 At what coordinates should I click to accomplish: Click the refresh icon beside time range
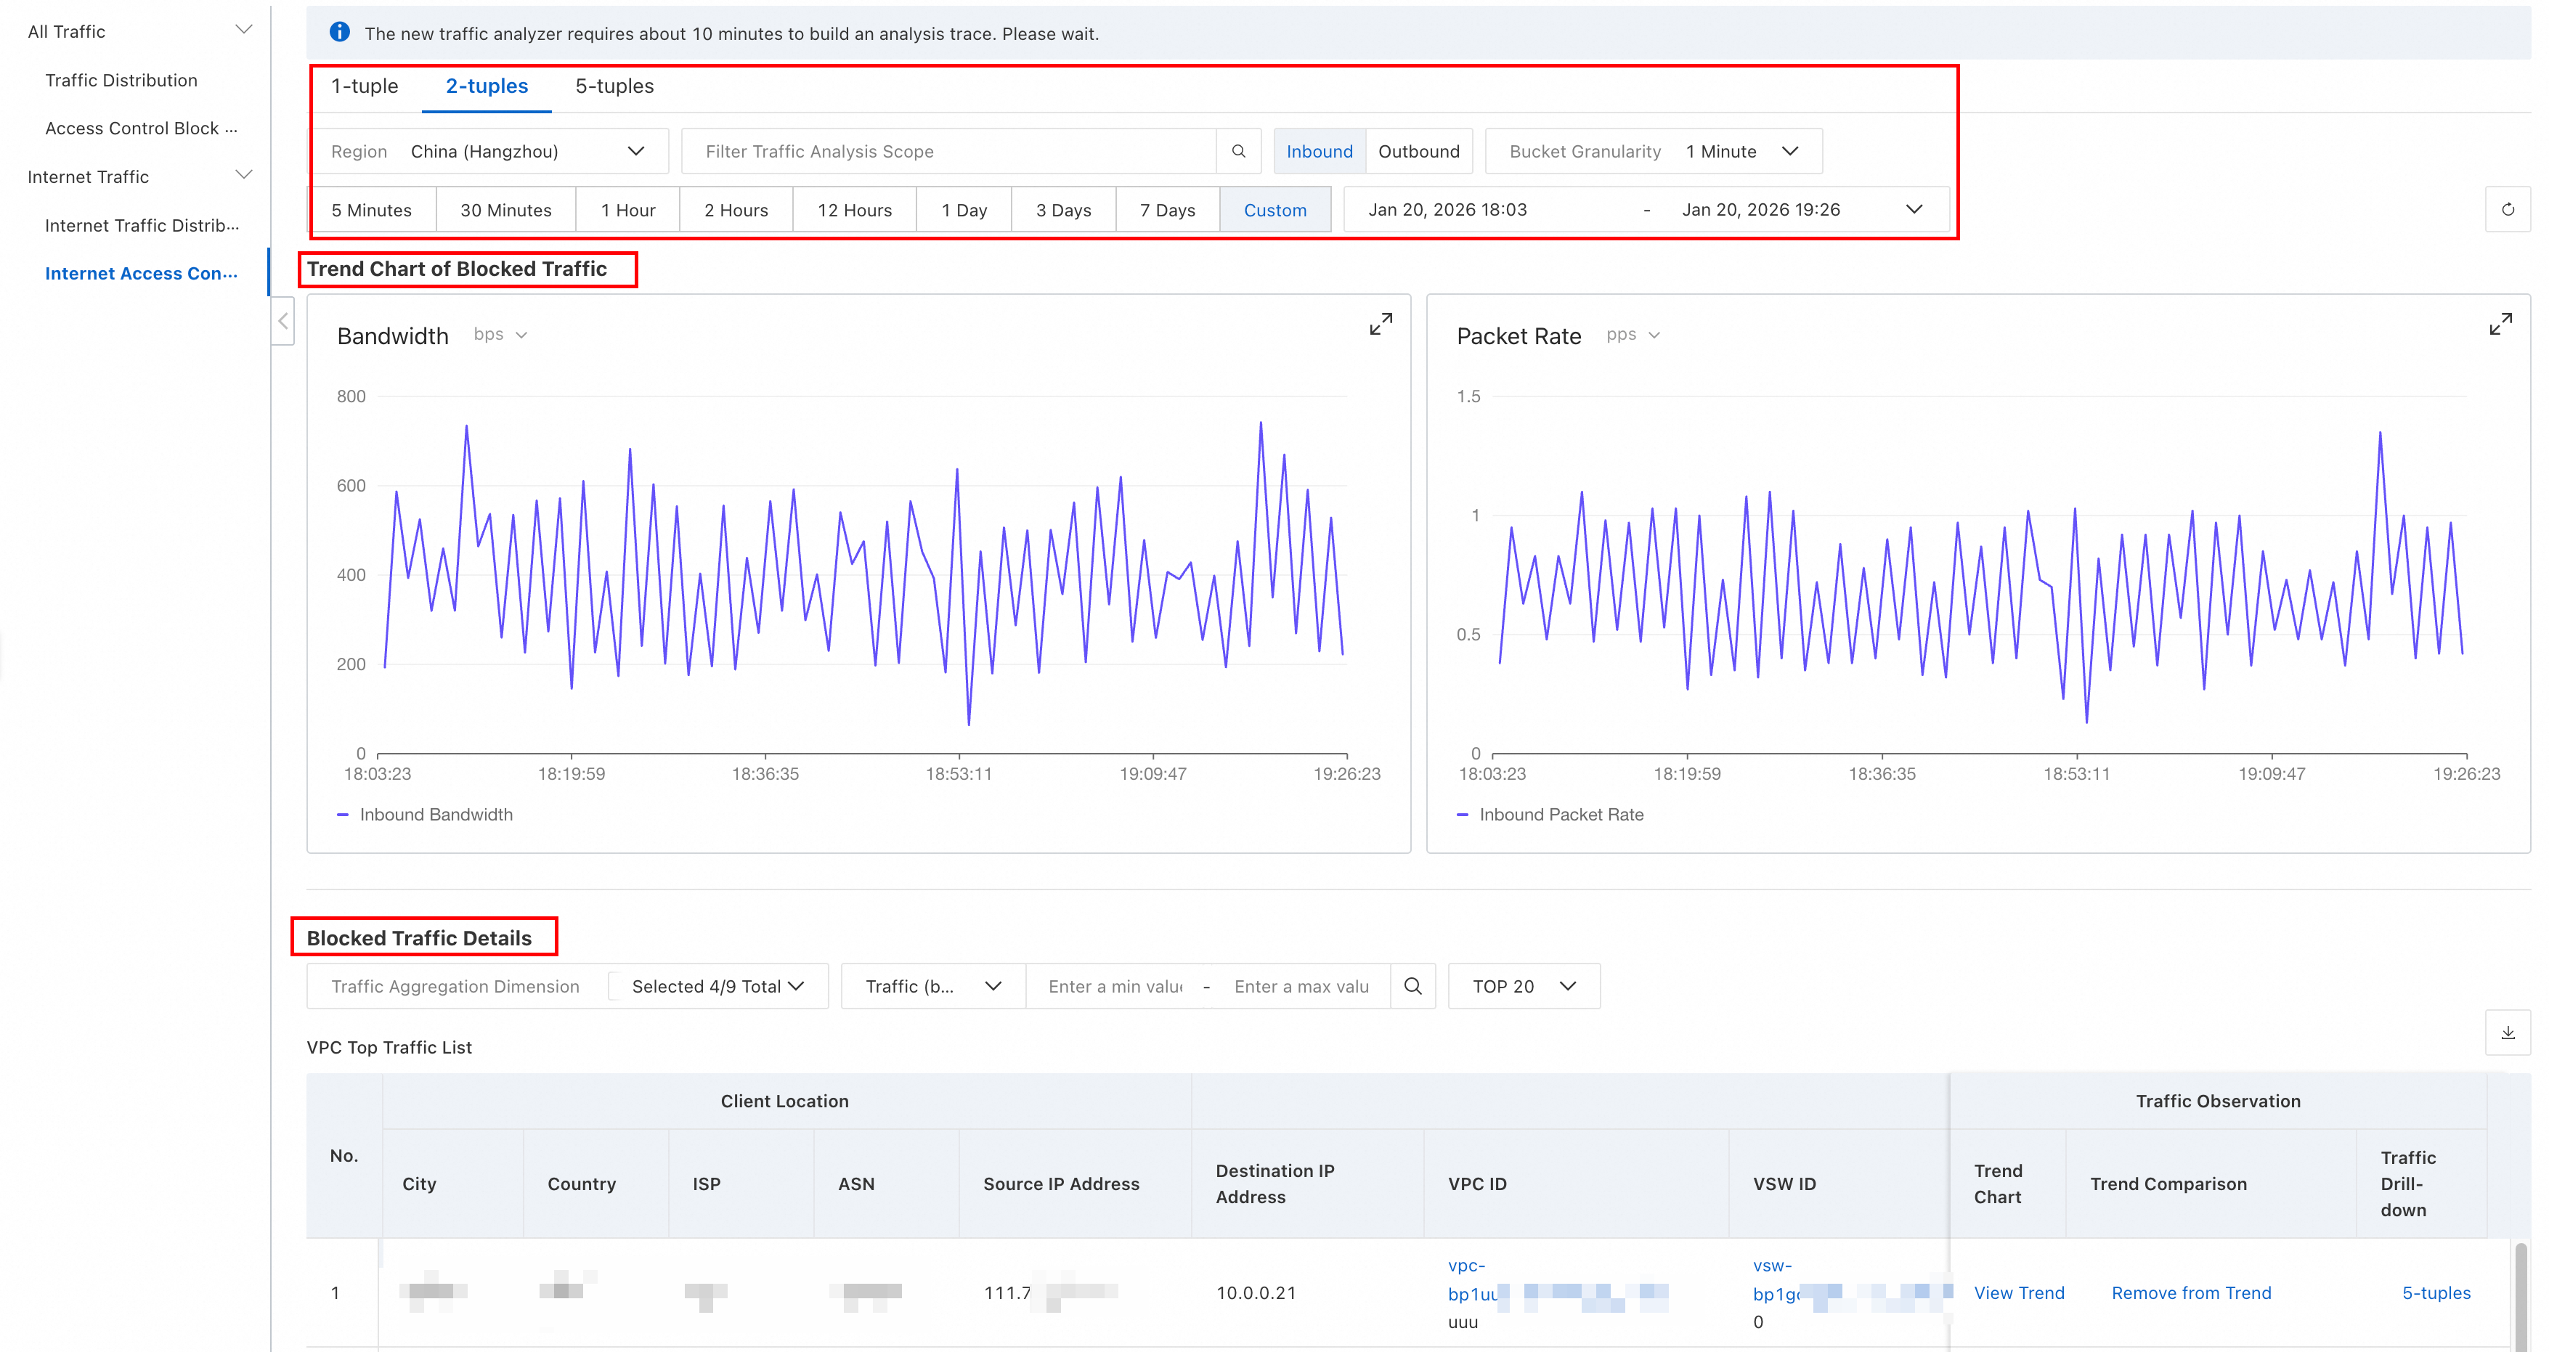tap(2508, 210)
